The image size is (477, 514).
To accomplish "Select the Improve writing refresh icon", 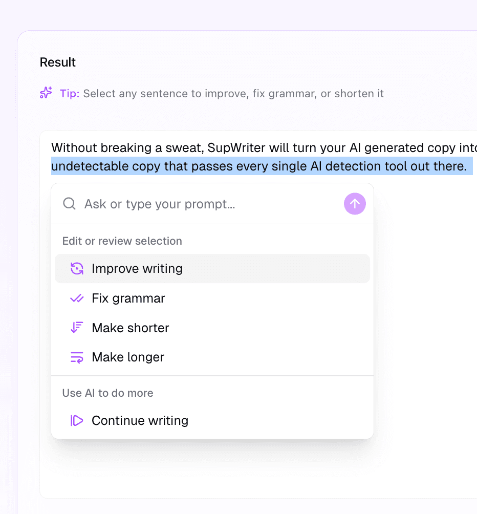I will tap(77, 268).
